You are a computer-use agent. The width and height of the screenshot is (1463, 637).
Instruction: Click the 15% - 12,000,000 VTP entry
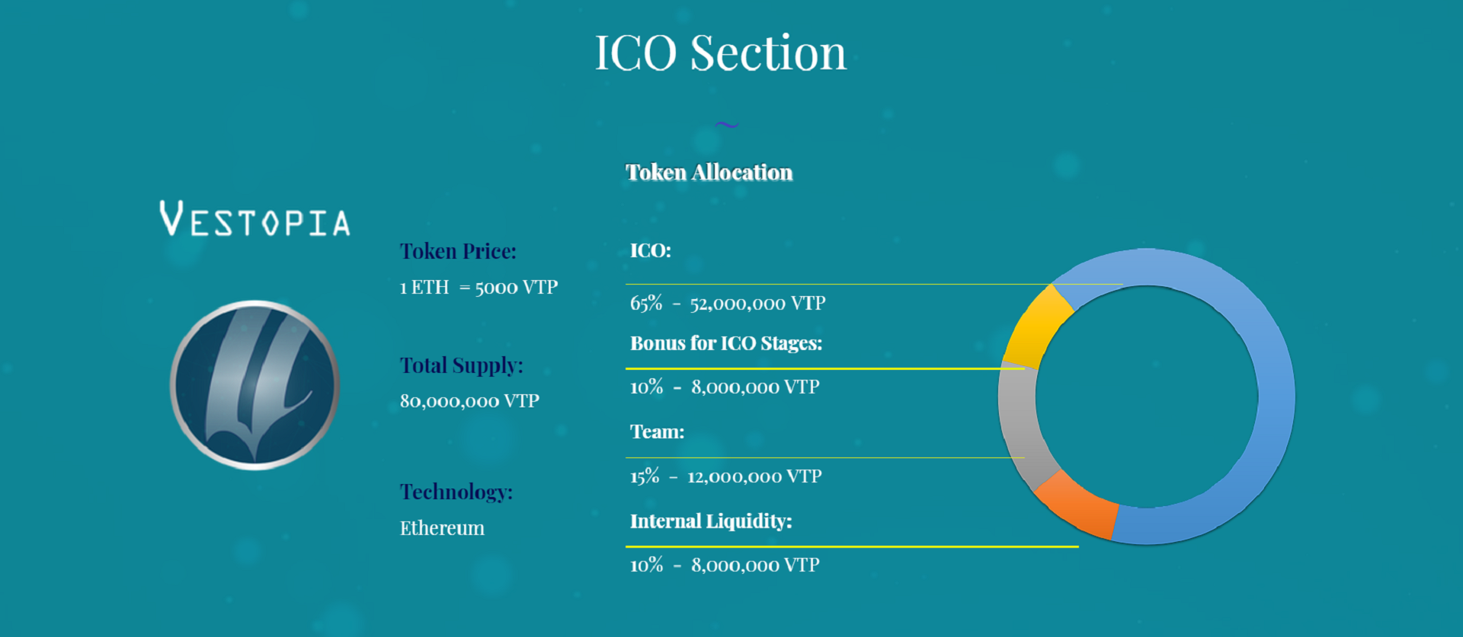(x=725, y=476)
